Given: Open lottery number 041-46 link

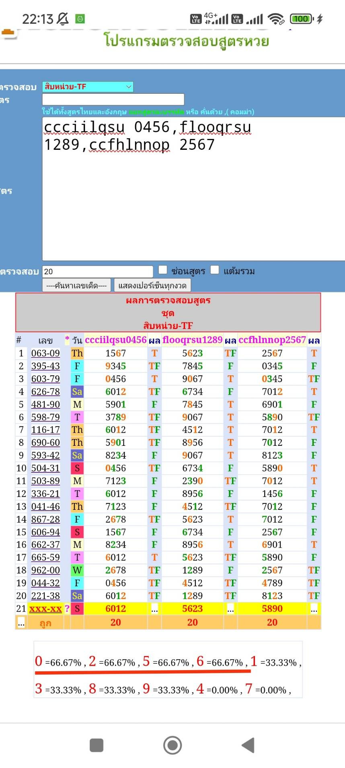Looking at the screenshot, I should [x=45, y=506].
